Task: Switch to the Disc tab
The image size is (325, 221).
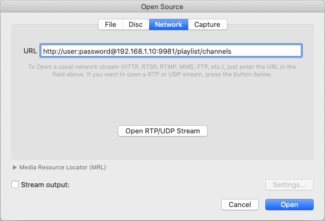Action: 136,24
